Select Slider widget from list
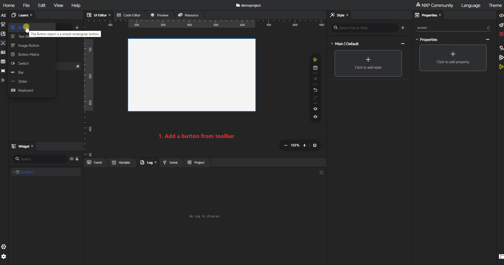Viewport: 504px width, 265px height. click(x=32, y=81)
